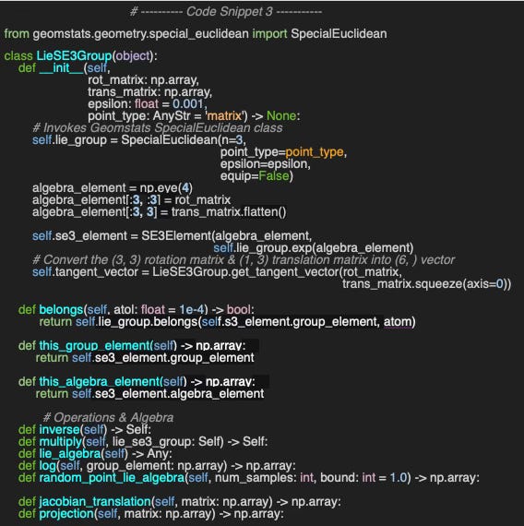Screen dimensions: 524x526
Task: Click 'return self.se3_element.group_element' line
Action: click(x=145, y=358)
